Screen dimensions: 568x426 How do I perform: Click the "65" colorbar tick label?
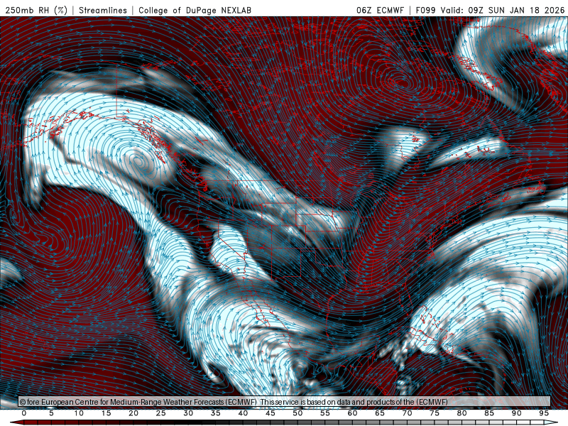(x=380, y=413)
